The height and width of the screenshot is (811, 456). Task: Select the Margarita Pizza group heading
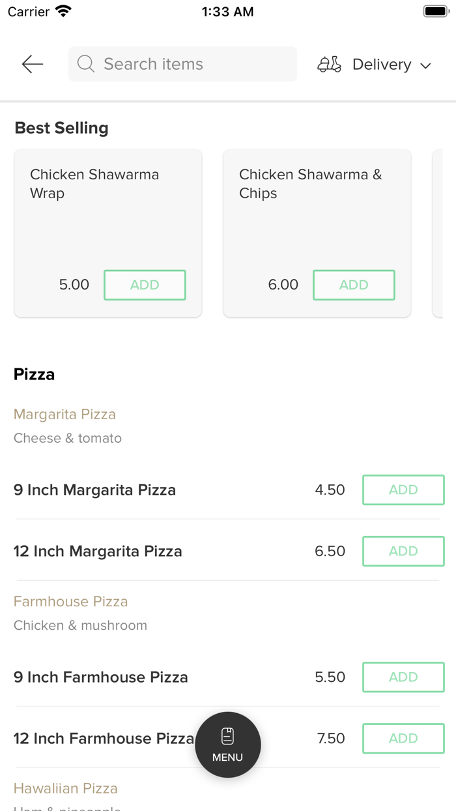[x=64, y=414]
